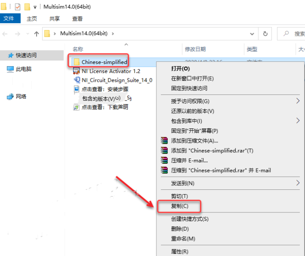This screenshot has height=256, width=305.
Task: Choose 删除(D) in context menu
Action: [x=180, y=229]
